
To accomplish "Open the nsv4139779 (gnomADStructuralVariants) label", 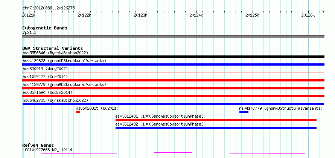I will coord(64,84).
